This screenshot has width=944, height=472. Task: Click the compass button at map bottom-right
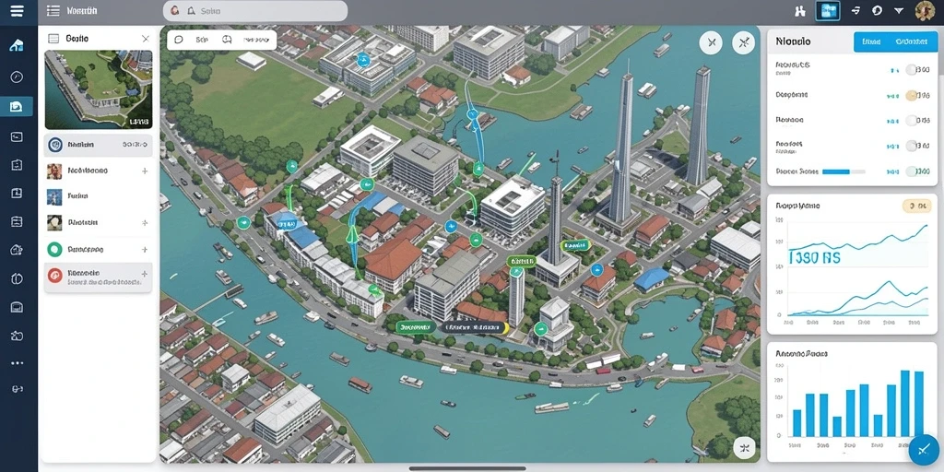tap(744, 447)
